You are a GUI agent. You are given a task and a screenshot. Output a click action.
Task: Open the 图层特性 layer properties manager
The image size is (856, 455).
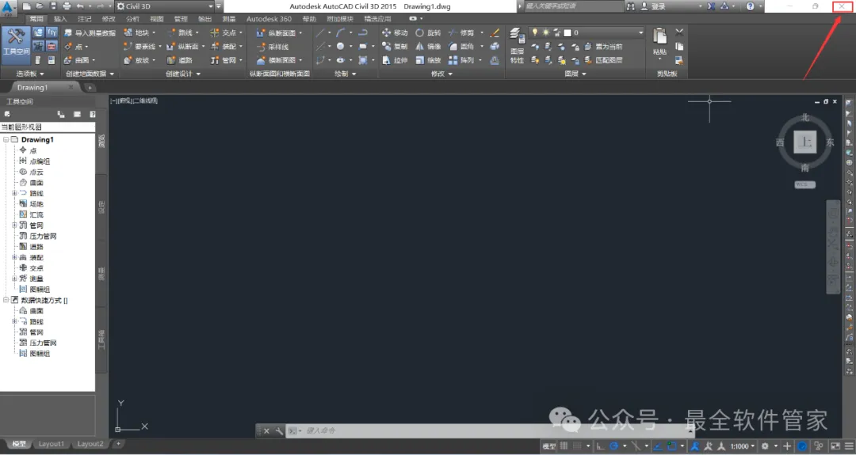[x=517, y=46]
